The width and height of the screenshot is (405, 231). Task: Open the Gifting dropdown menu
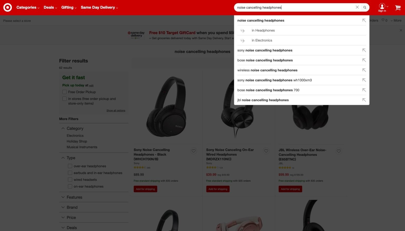coord(69,7)
